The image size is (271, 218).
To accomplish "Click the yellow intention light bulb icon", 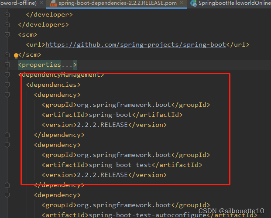I will (16, 56).
